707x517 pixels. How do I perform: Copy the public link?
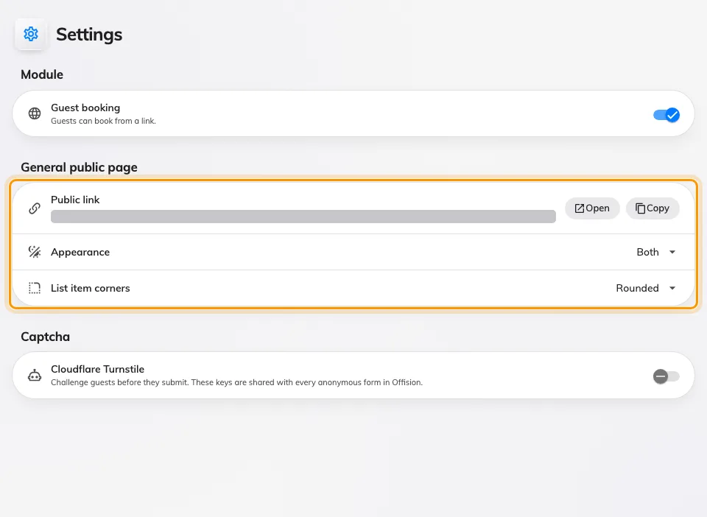coord(653,208)
